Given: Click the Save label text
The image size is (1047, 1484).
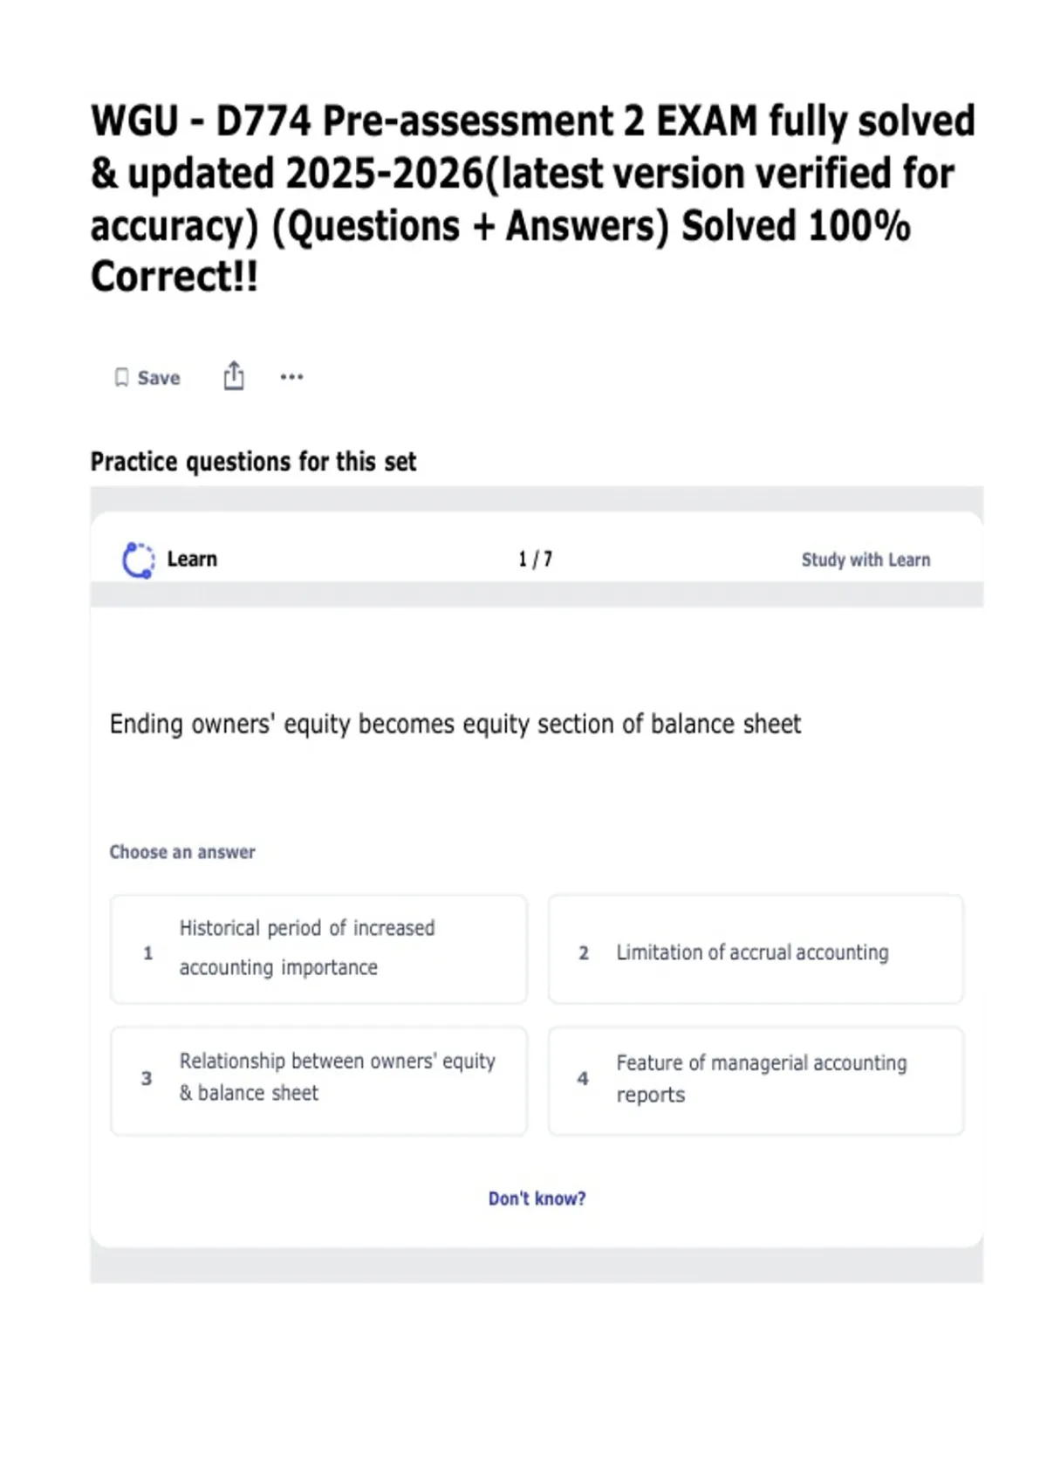Looking at the screenshot, I should pyautogui.click(x=159, y=378).
